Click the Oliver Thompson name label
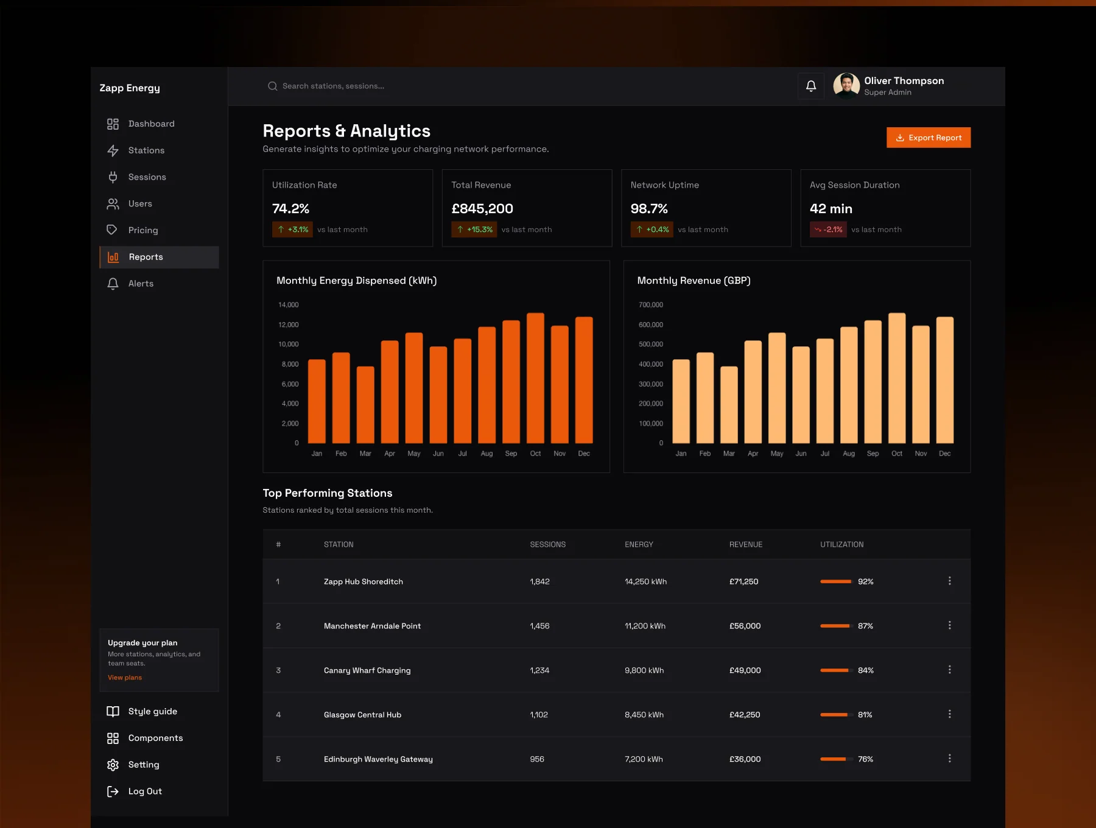1096x828 pixels. (x=904, y=81)
